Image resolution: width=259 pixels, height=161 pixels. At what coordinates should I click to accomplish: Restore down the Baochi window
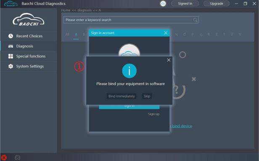(x=245, y=3)
